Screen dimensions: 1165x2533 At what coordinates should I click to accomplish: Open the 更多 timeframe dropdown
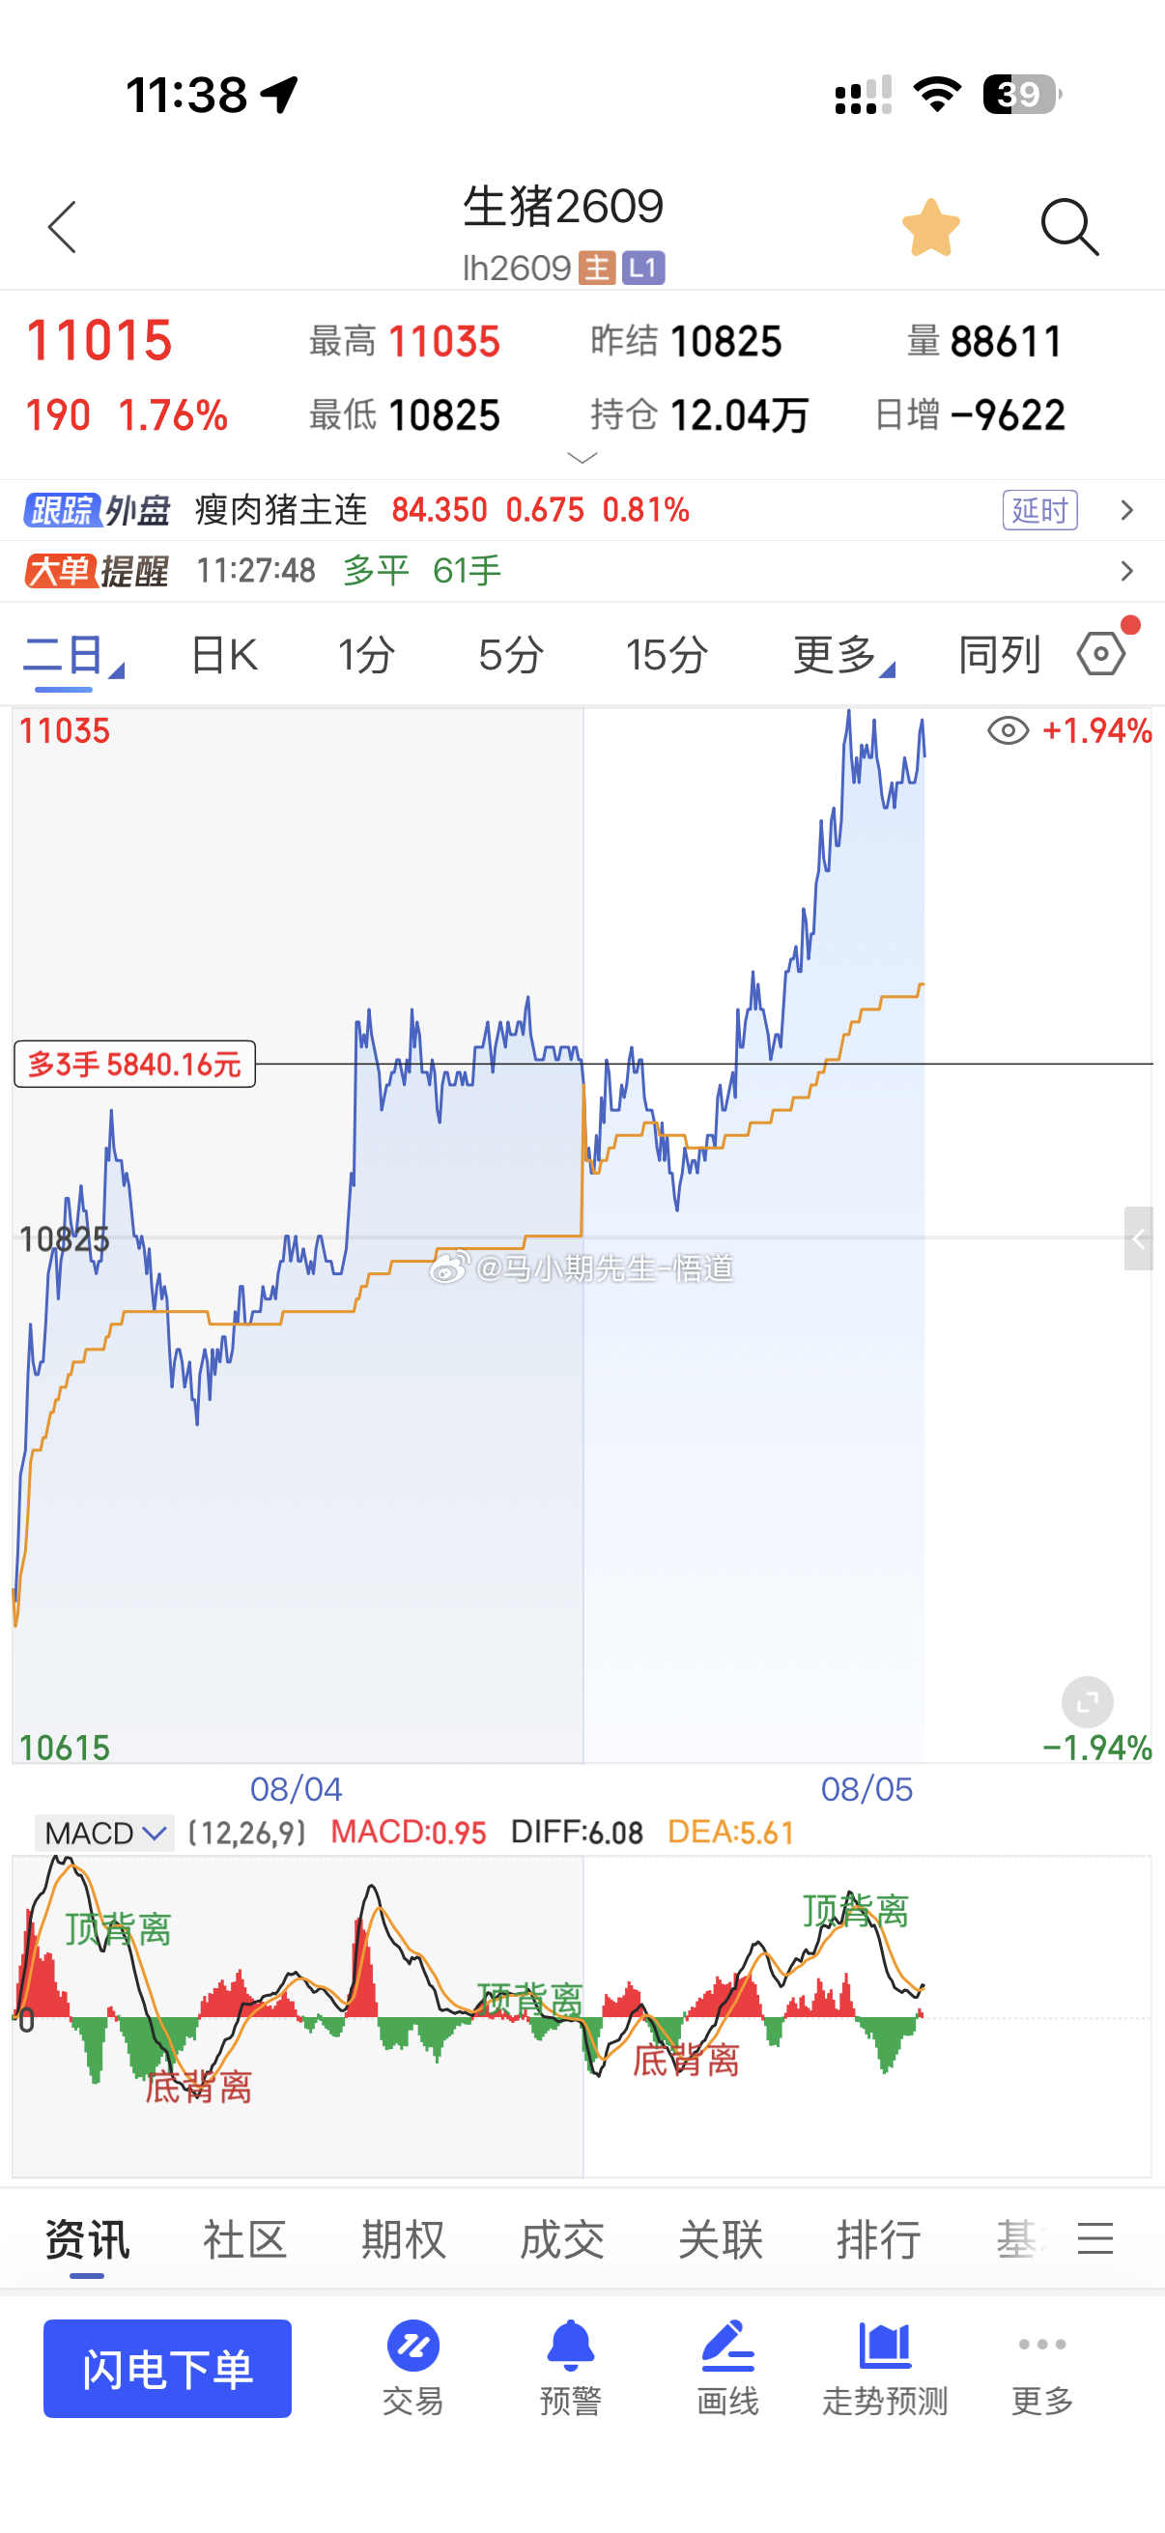click(843, 654)
